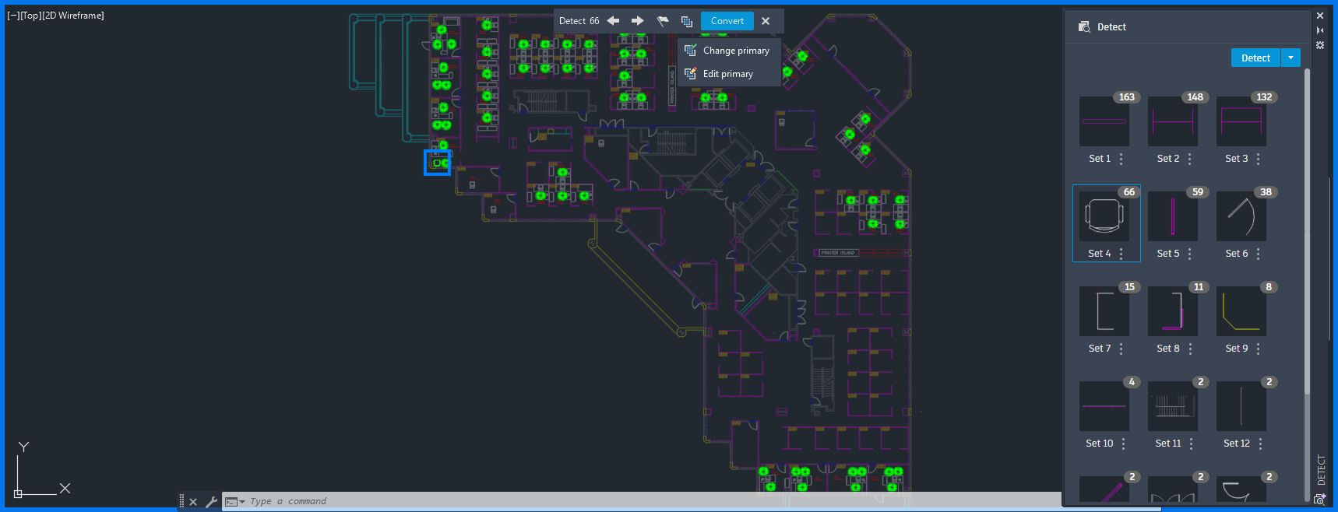Select the Set 3 thumbnail
Viewport: 1338px width, 512px height.
[1241, 121]
